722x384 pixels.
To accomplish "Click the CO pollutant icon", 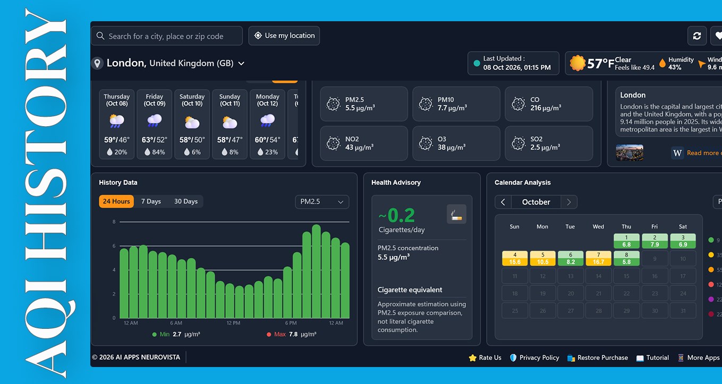I will tap(519, 104).
